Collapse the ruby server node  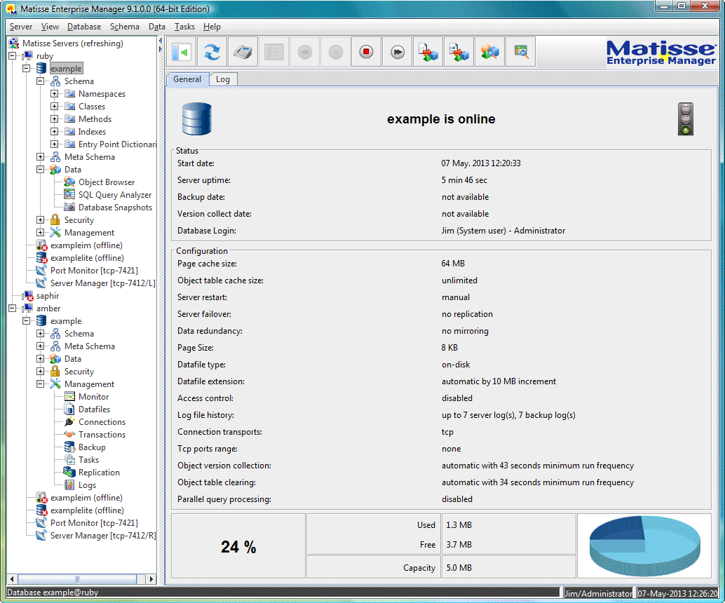click(13, 56)
